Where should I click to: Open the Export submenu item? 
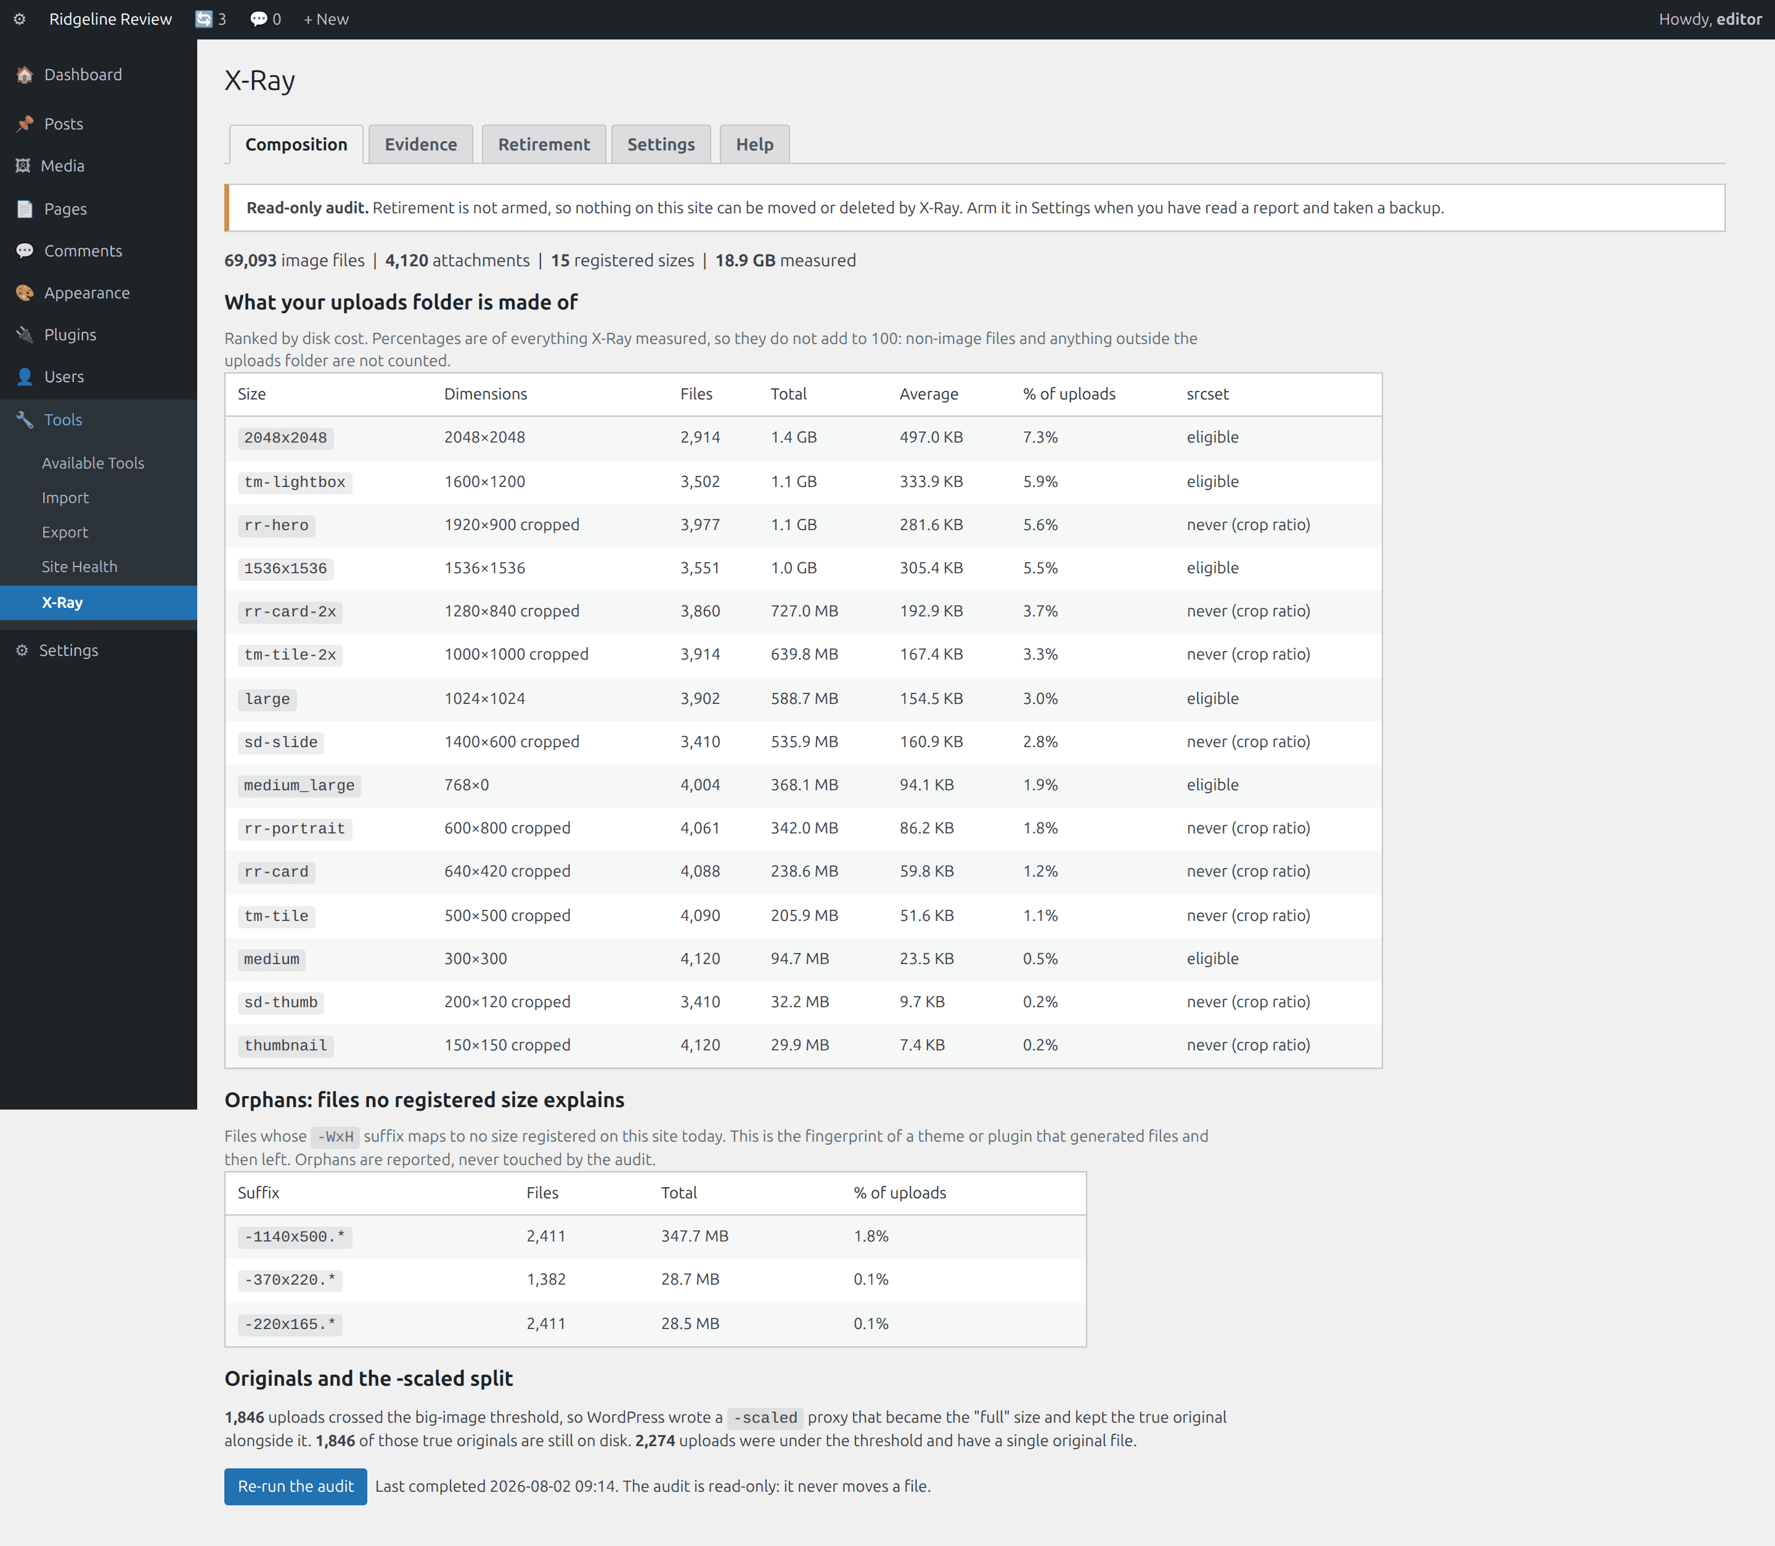65,533
